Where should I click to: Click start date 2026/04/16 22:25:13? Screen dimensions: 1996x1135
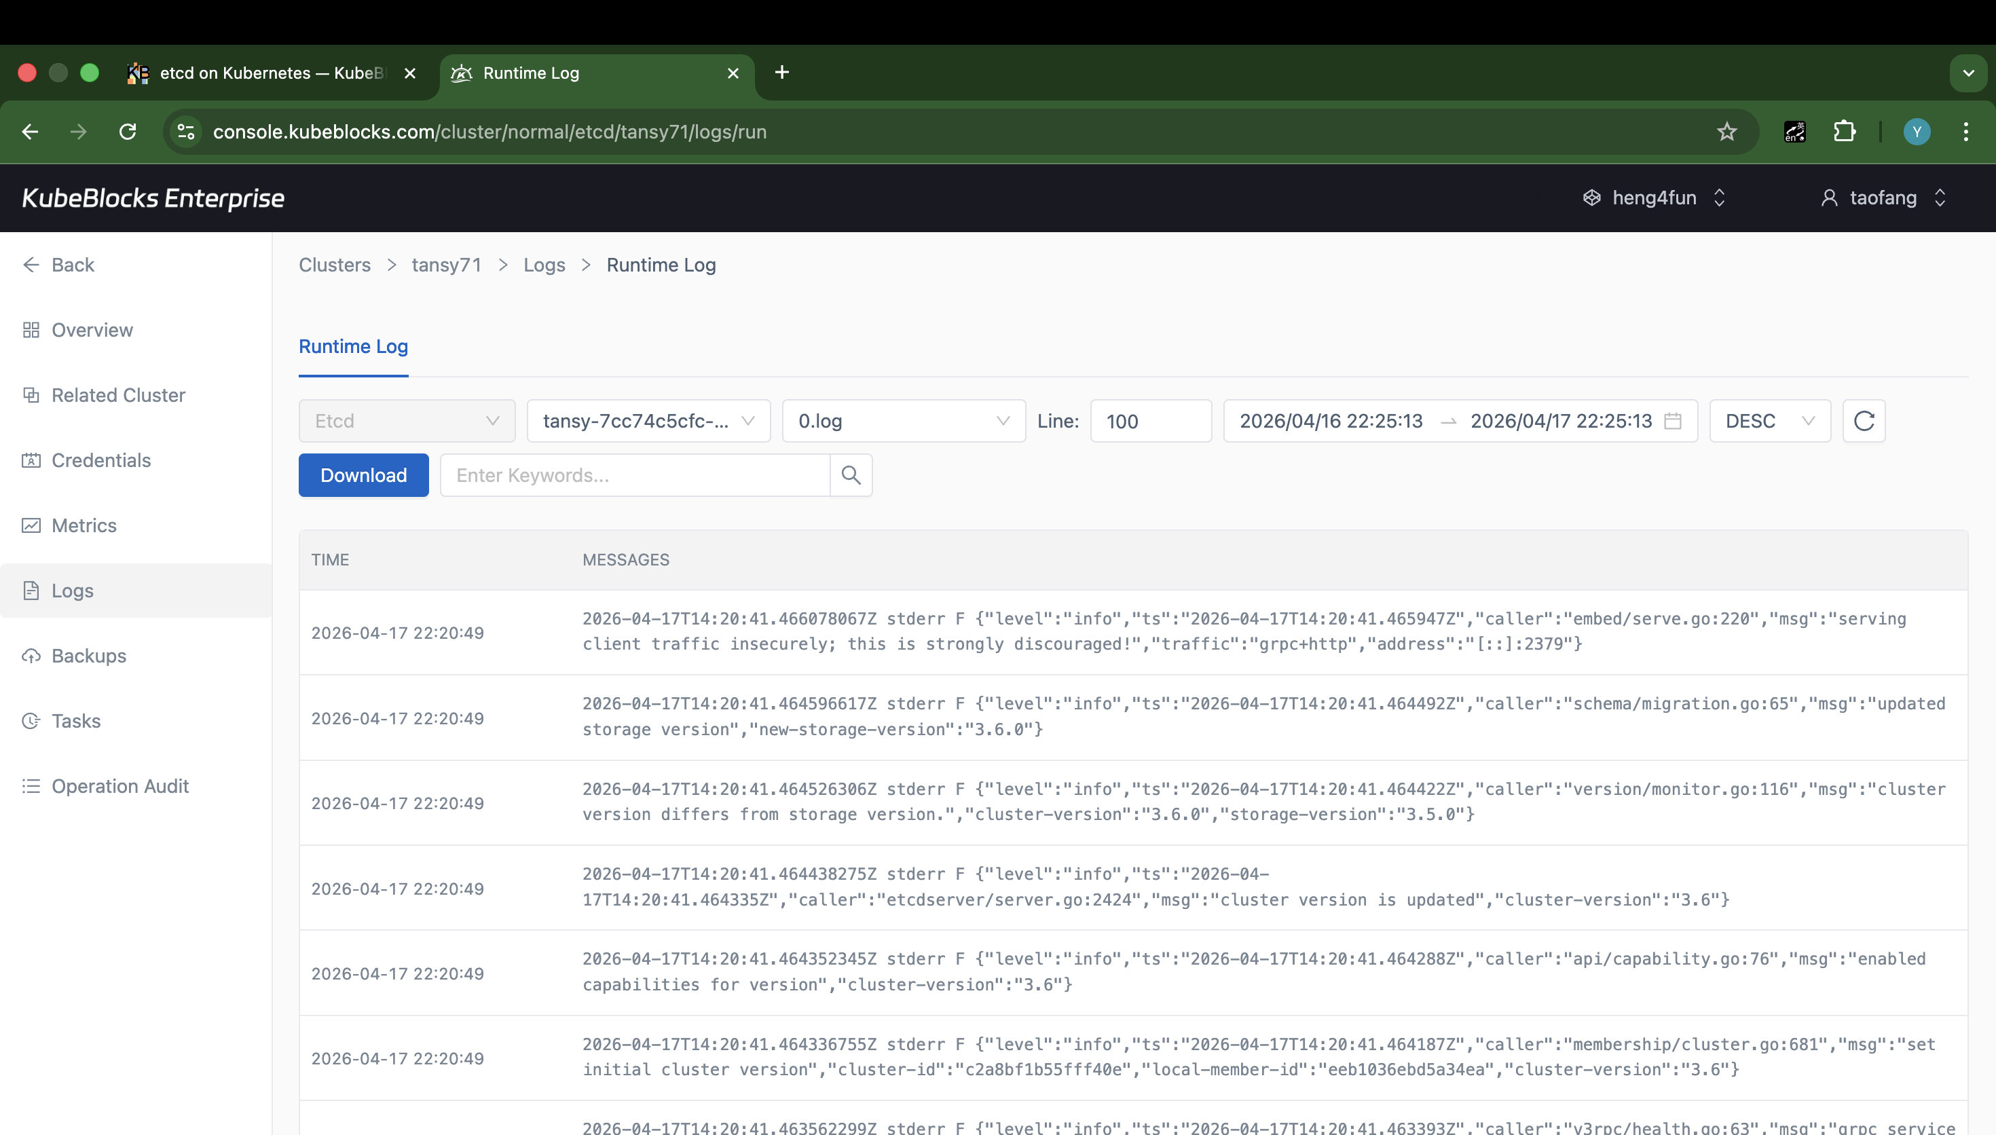[x=1331, y=421]
